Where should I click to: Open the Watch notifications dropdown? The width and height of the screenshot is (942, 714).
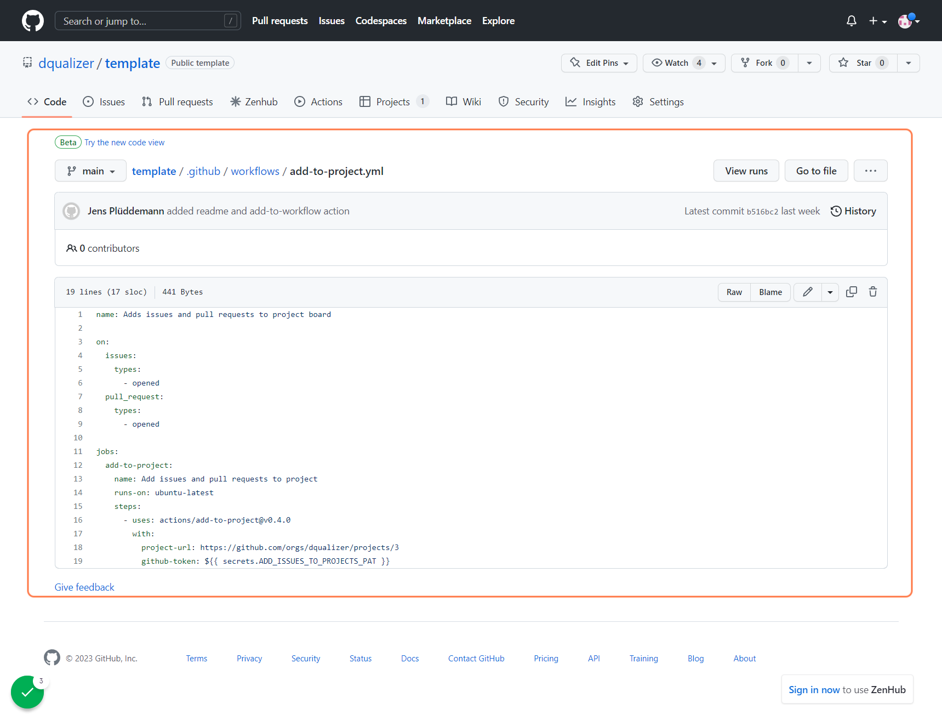pos(684,63)
